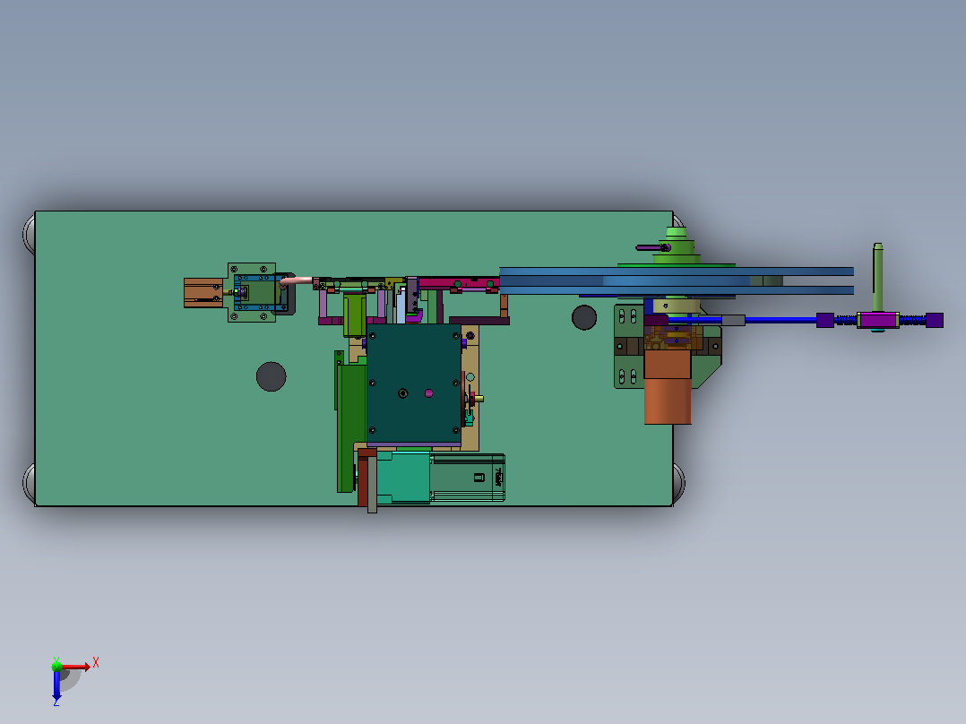This screenshot has height=724, width=966.
Task: Select the red X axis of the triad
Action: (x=76, y=666)
